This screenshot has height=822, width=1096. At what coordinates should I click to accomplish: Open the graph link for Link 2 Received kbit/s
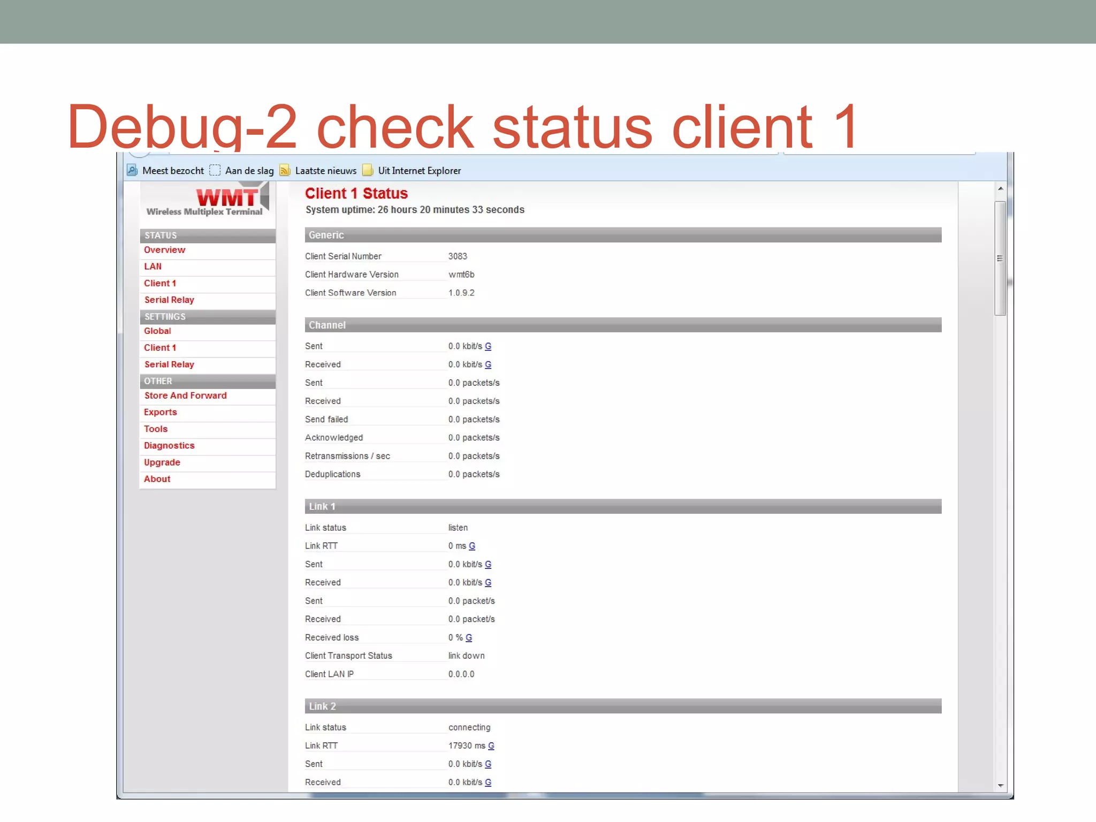tap(488, 782)
